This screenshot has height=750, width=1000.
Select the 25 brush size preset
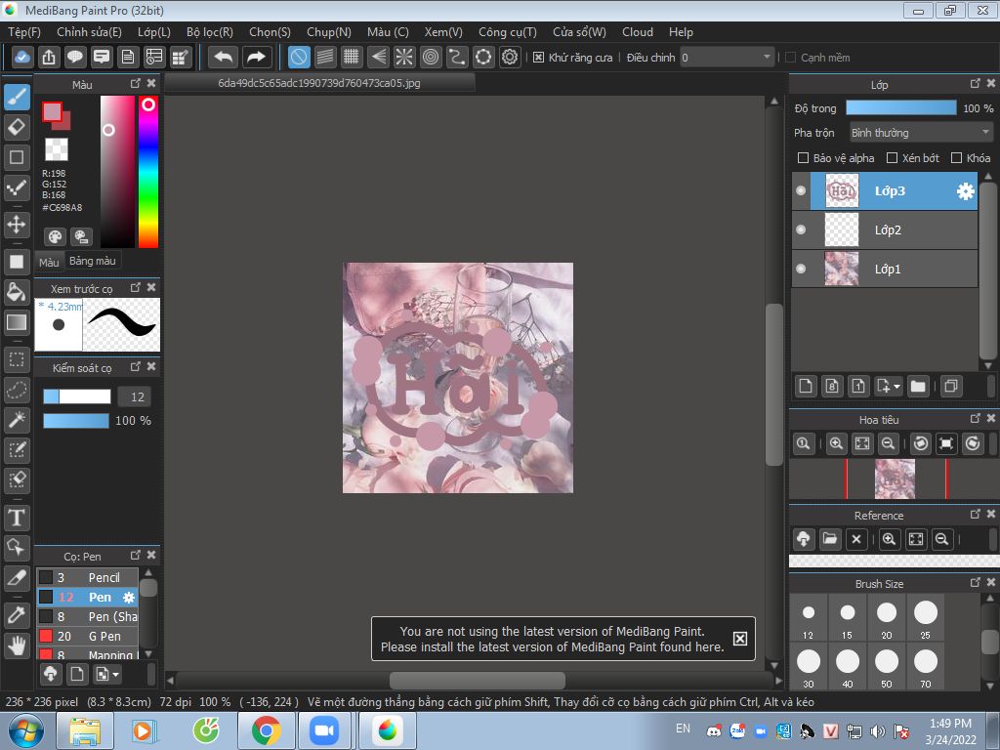click(926, 618)
